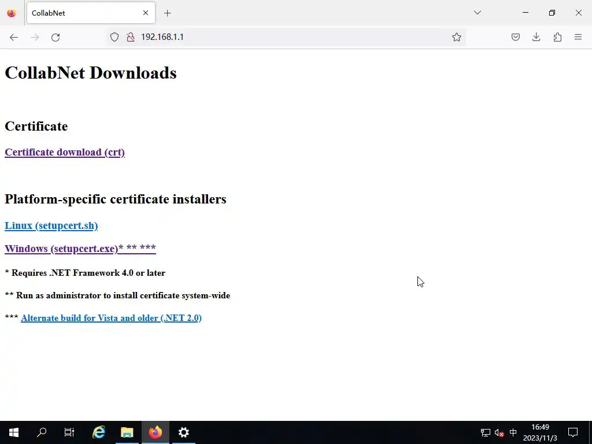Click the muted volume tray icon

tap(499, 432)
